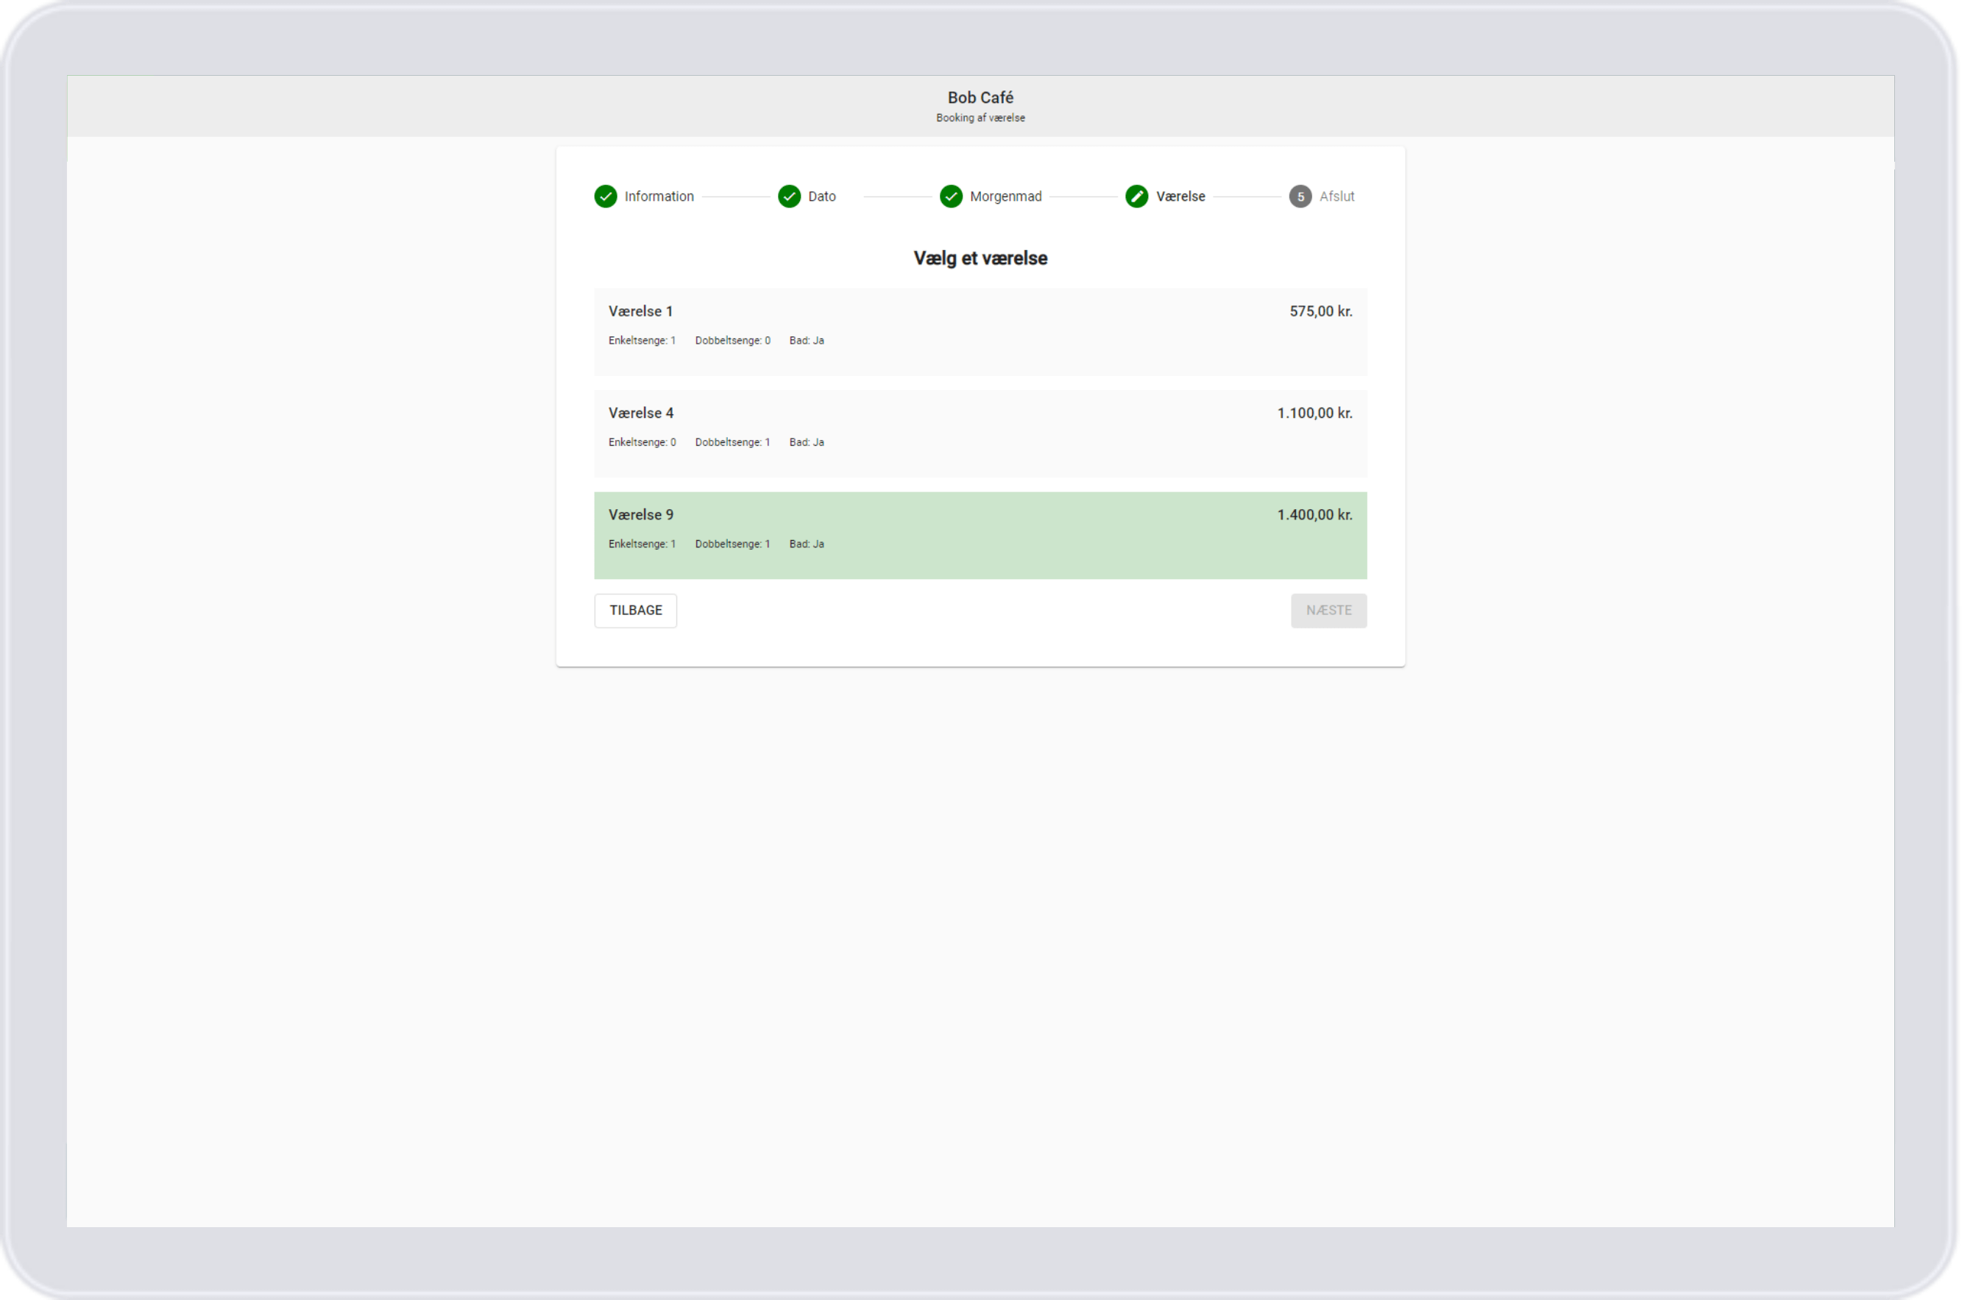This screenshot has width=1962, height=1300.
Task: Click the 1.400,00 kr. price
Action: click(x=1315, y=515)
